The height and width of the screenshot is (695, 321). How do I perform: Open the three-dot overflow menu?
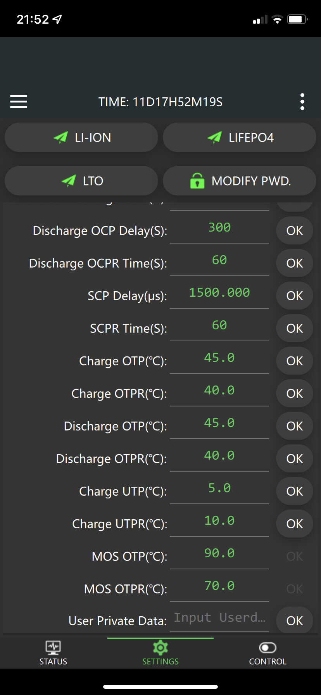click(302, 102)
